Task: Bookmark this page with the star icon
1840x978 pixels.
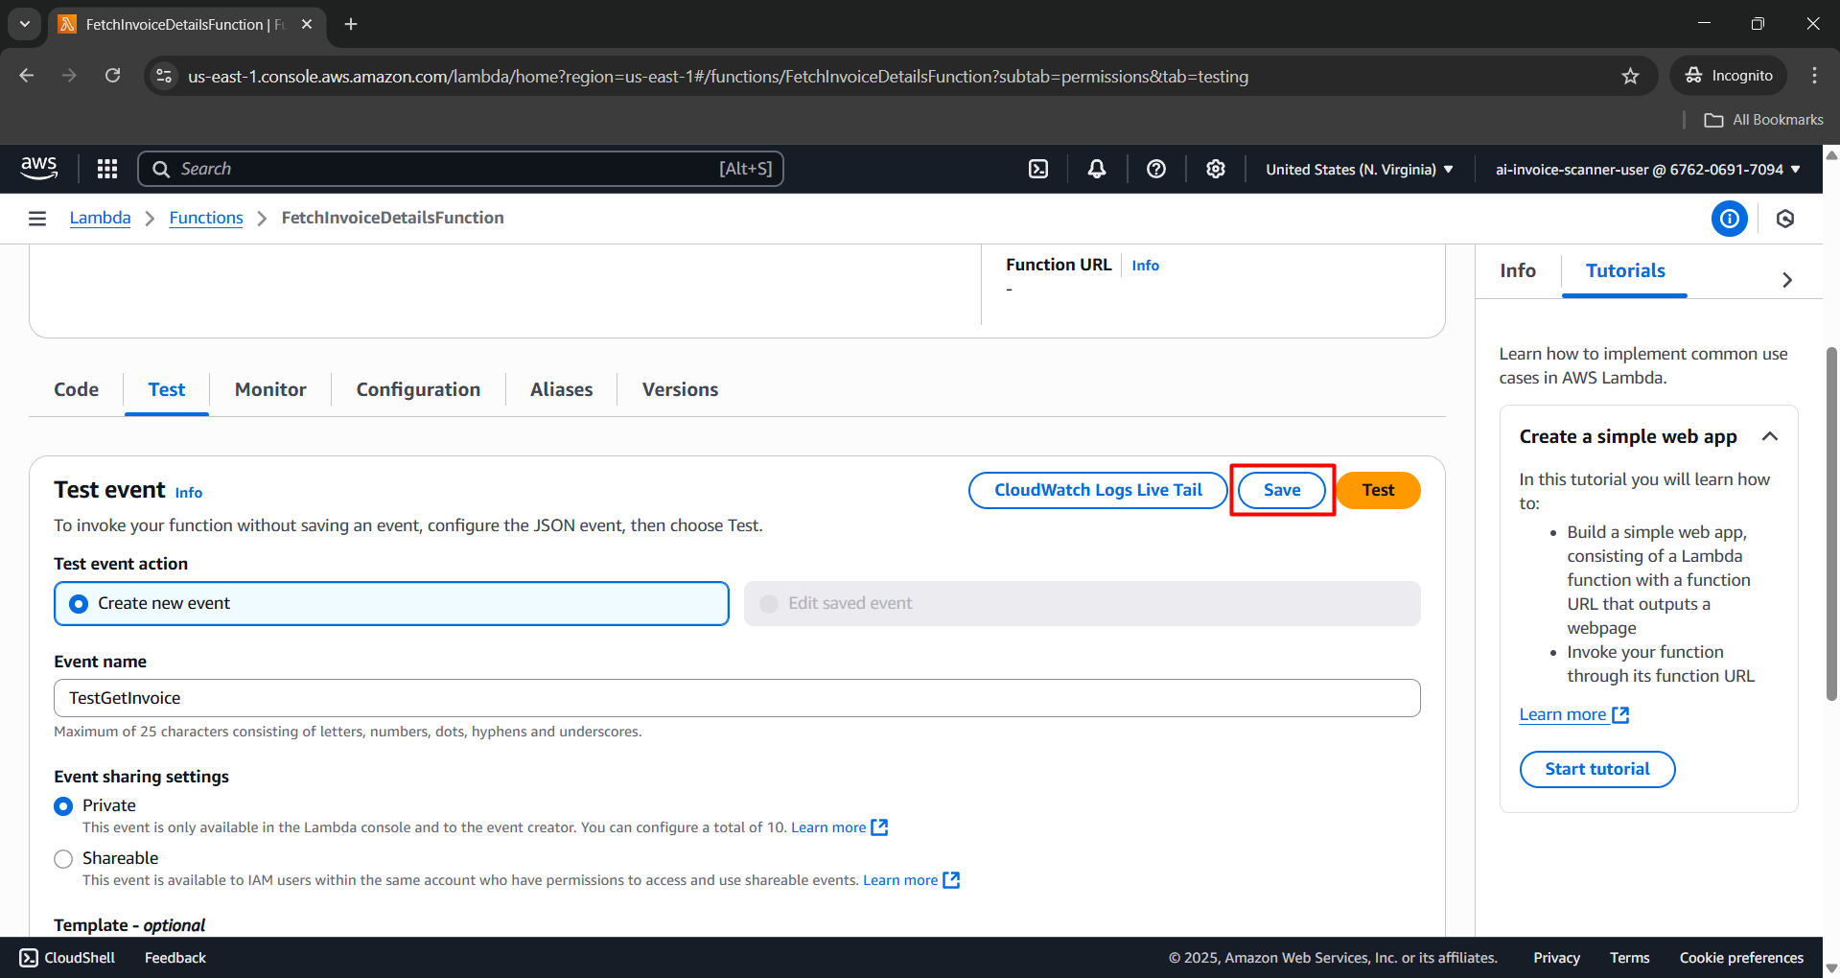Action: click(1630, 76)
